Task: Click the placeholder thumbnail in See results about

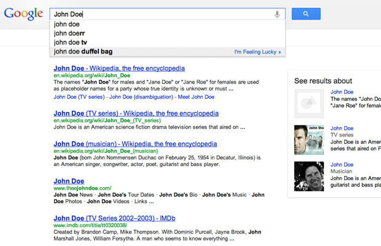Action: tap(309, 103)
